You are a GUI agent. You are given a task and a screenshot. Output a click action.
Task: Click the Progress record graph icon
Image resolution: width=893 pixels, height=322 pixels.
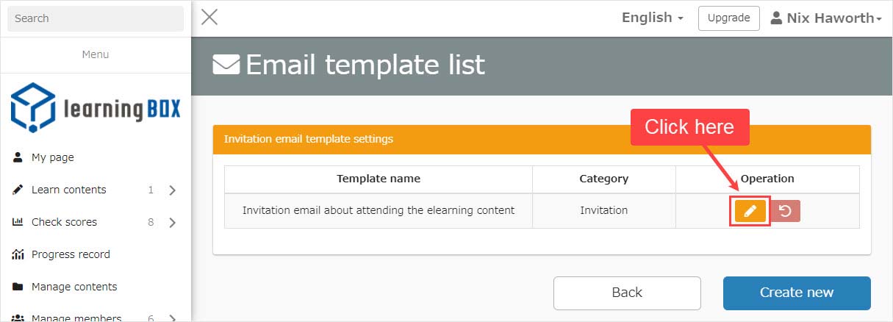pyautogui.click(x=18, y=254)
